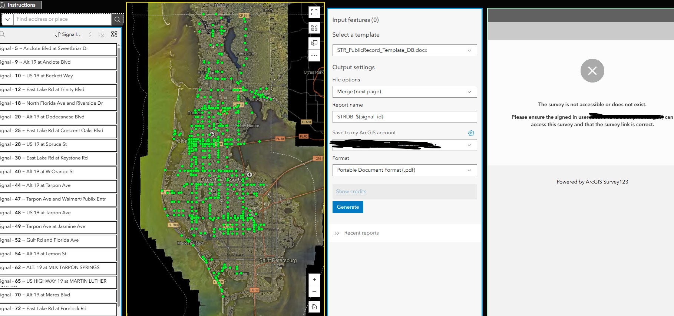
Task: Open the map's three-dot more options
Action: 314,55
